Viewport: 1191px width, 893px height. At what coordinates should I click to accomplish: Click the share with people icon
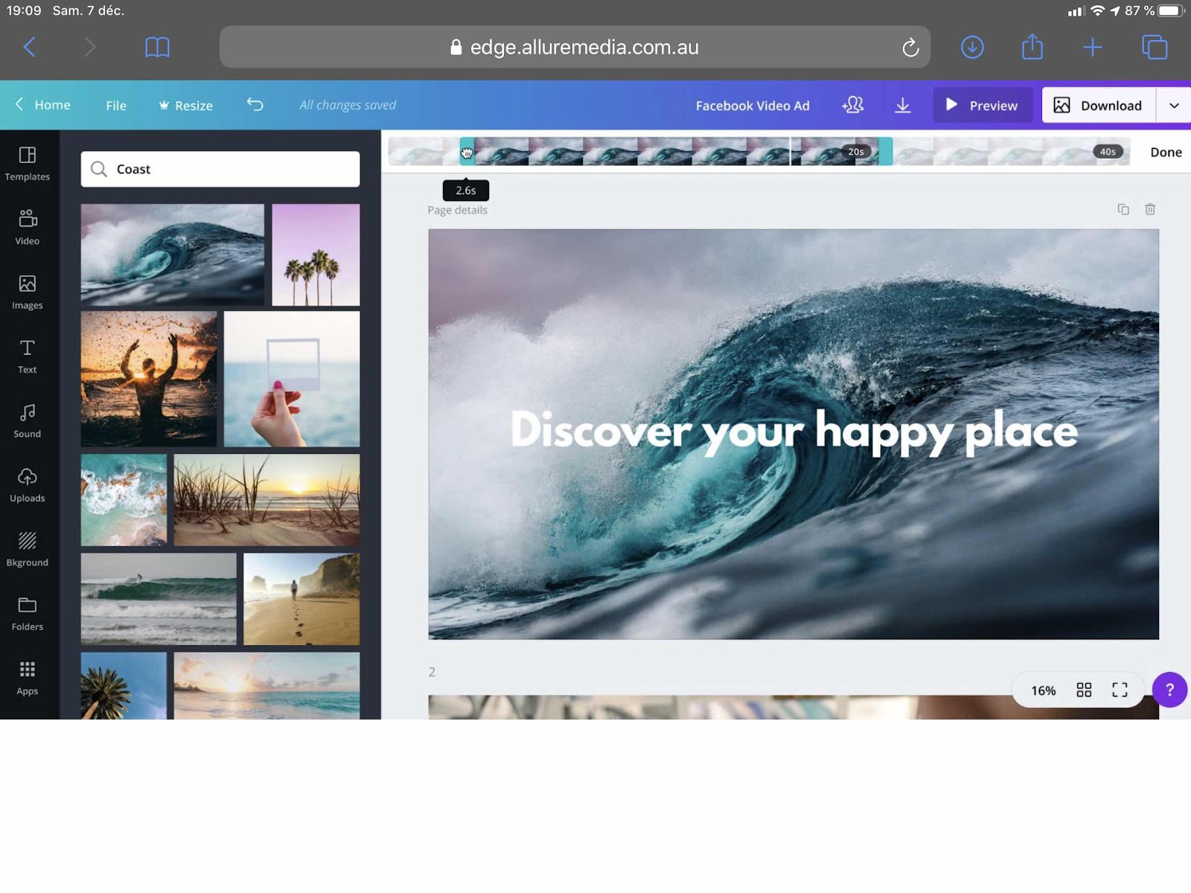click(853, 105)
